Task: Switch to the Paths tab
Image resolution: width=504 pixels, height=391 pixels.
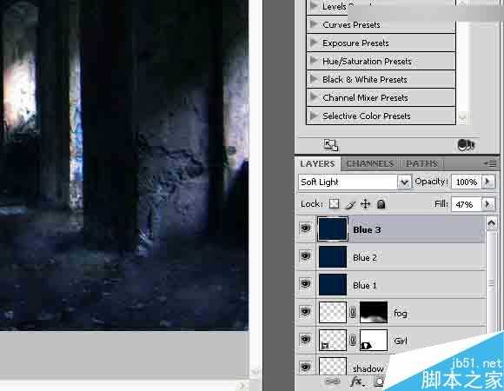Action: [x=421, y=164]
